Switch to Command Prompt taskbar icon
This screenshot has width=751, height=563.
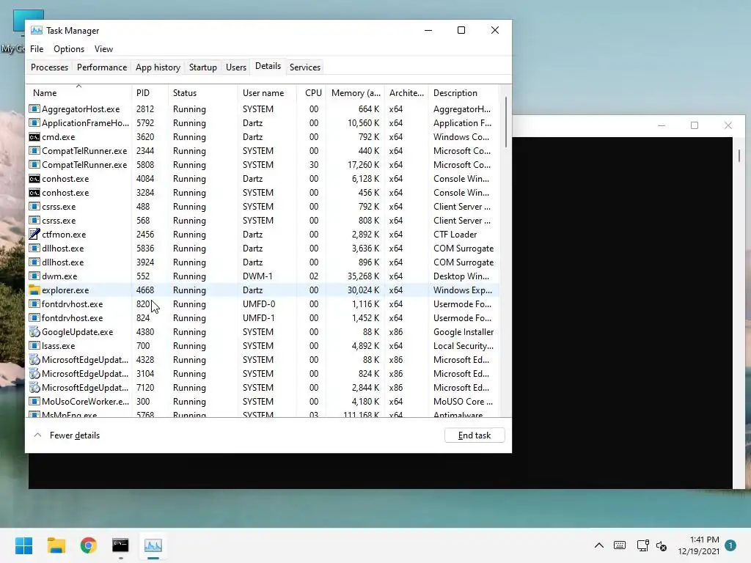click(x=120, y=545)
